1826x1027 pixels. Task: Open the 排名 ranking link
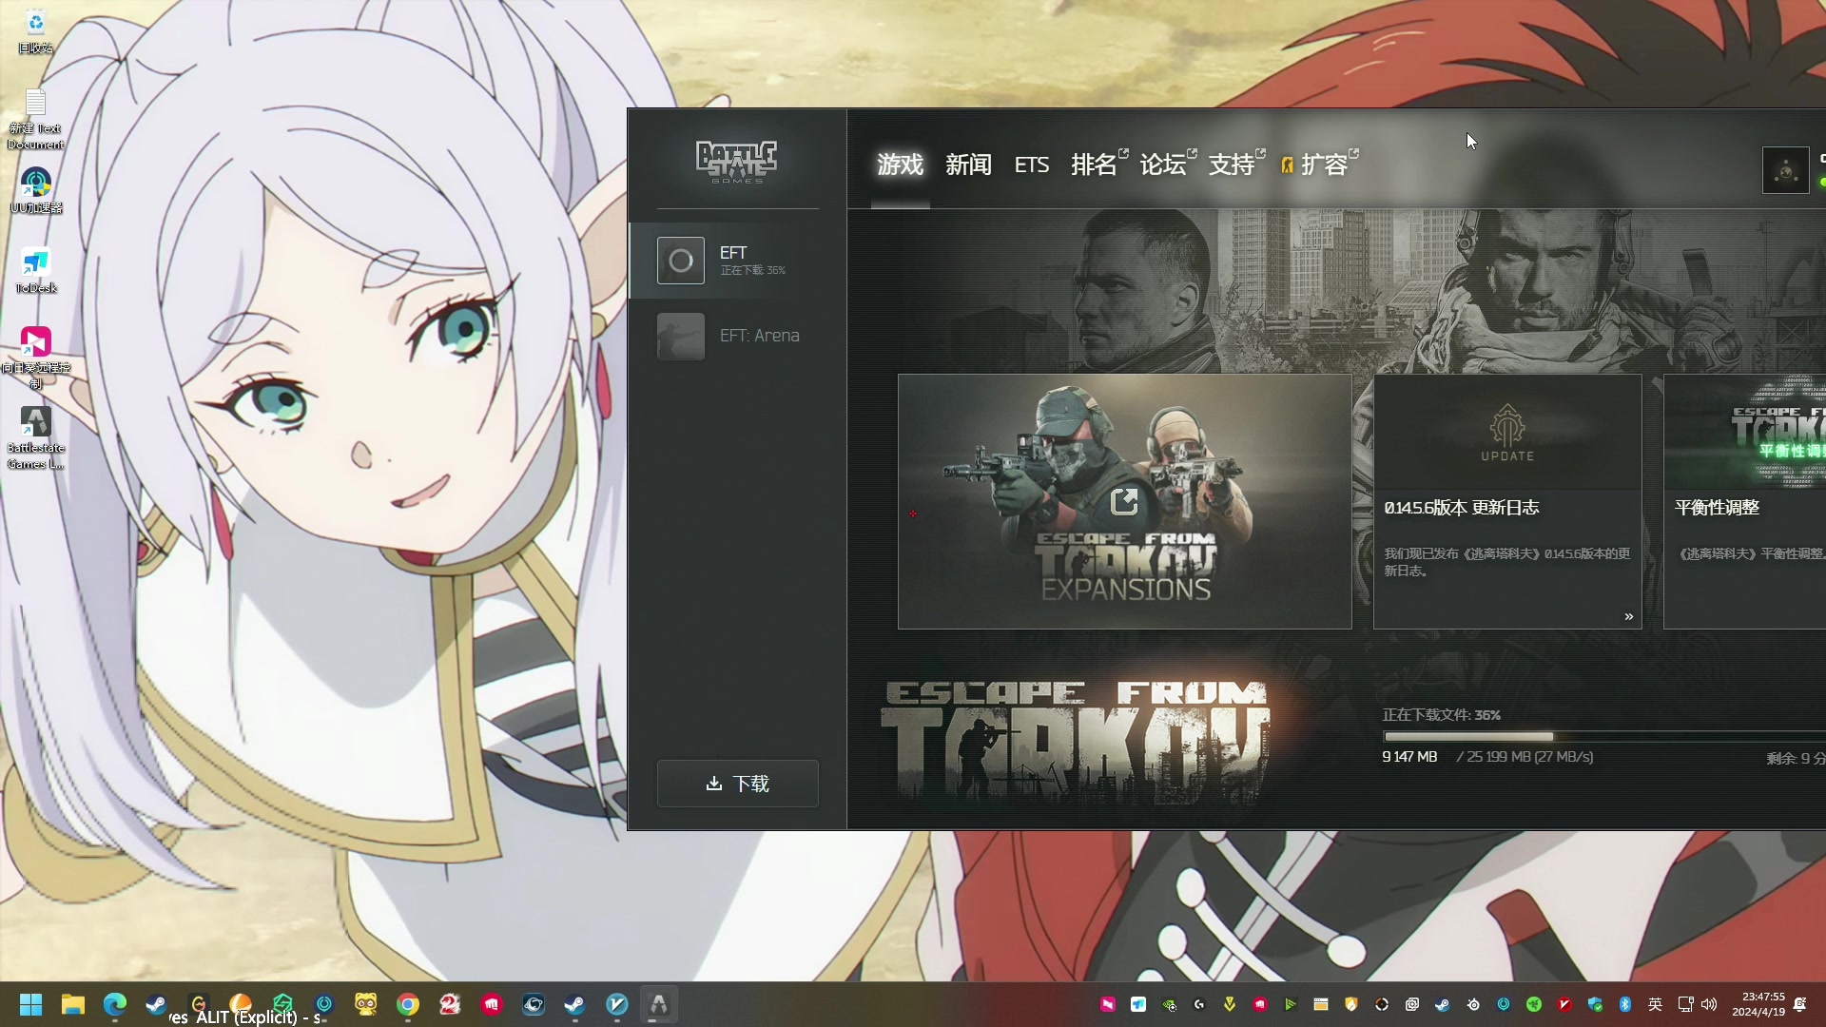(1095, 165)
